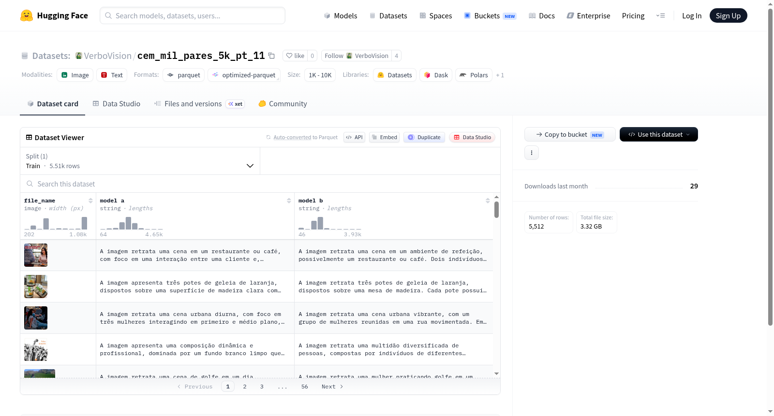
Task: Open the VerboVision owner link
Action: coord(107,56)
